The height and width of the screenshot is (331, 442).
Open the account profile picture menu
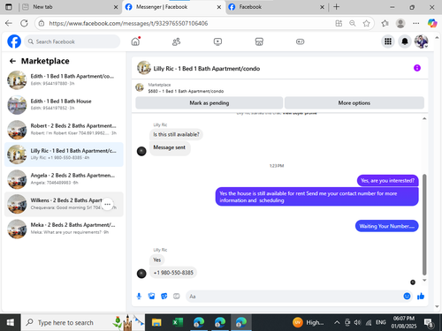(x=422, y=41)
